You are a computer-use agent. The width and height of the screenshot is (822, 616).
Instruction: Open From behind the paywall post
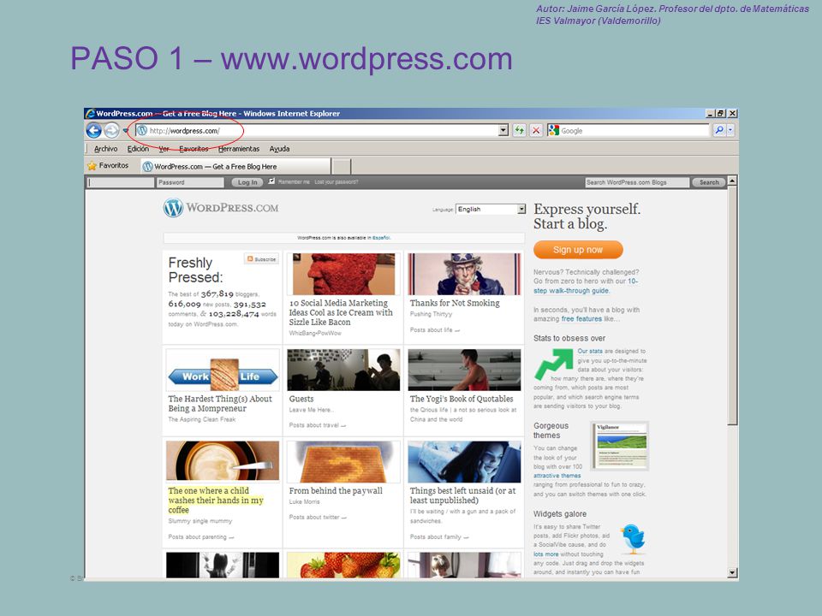click(336, 491)
